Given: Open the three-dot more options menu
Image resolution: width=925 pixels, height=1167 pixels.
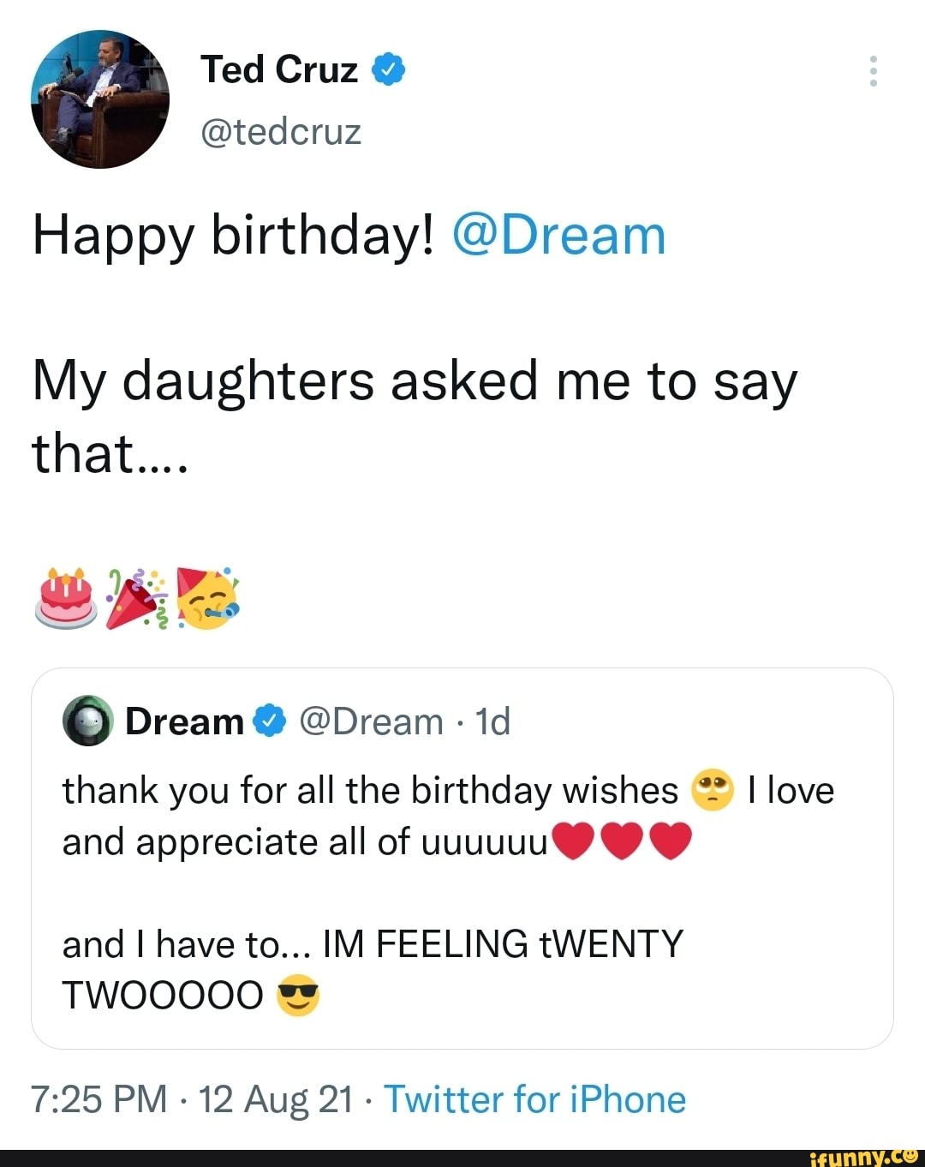Looking at the screenshot, I should click(873, 71).
